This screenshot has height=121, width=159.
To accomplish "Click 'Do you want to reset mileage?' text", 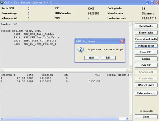I will pyautogui.click(x=105, y=49).
